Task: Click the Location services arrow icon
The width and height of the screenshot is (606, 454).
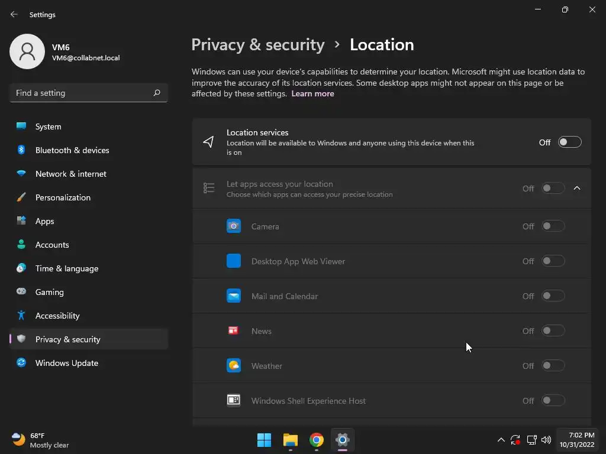Action: click(x=209, y=142)
